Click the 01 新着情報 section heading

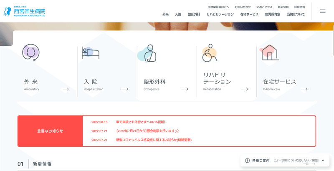pos(35,164)
